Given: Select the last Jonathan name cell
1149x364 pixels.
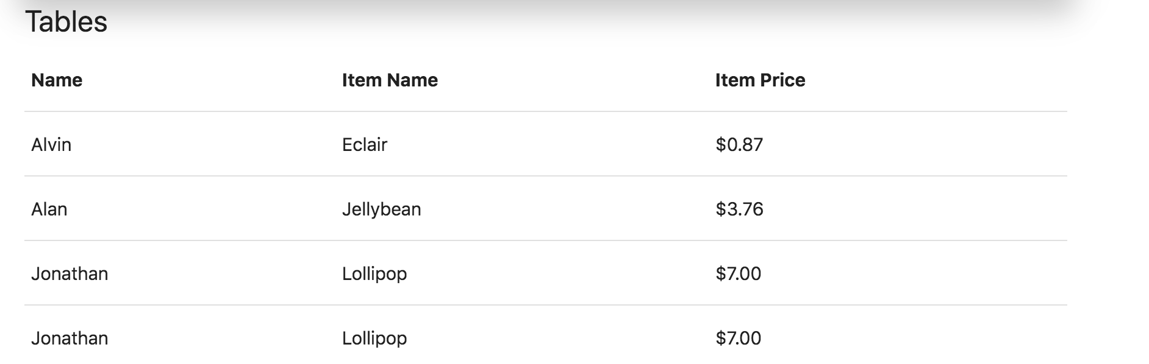Looking at the screenshot, I should (70, 338).
